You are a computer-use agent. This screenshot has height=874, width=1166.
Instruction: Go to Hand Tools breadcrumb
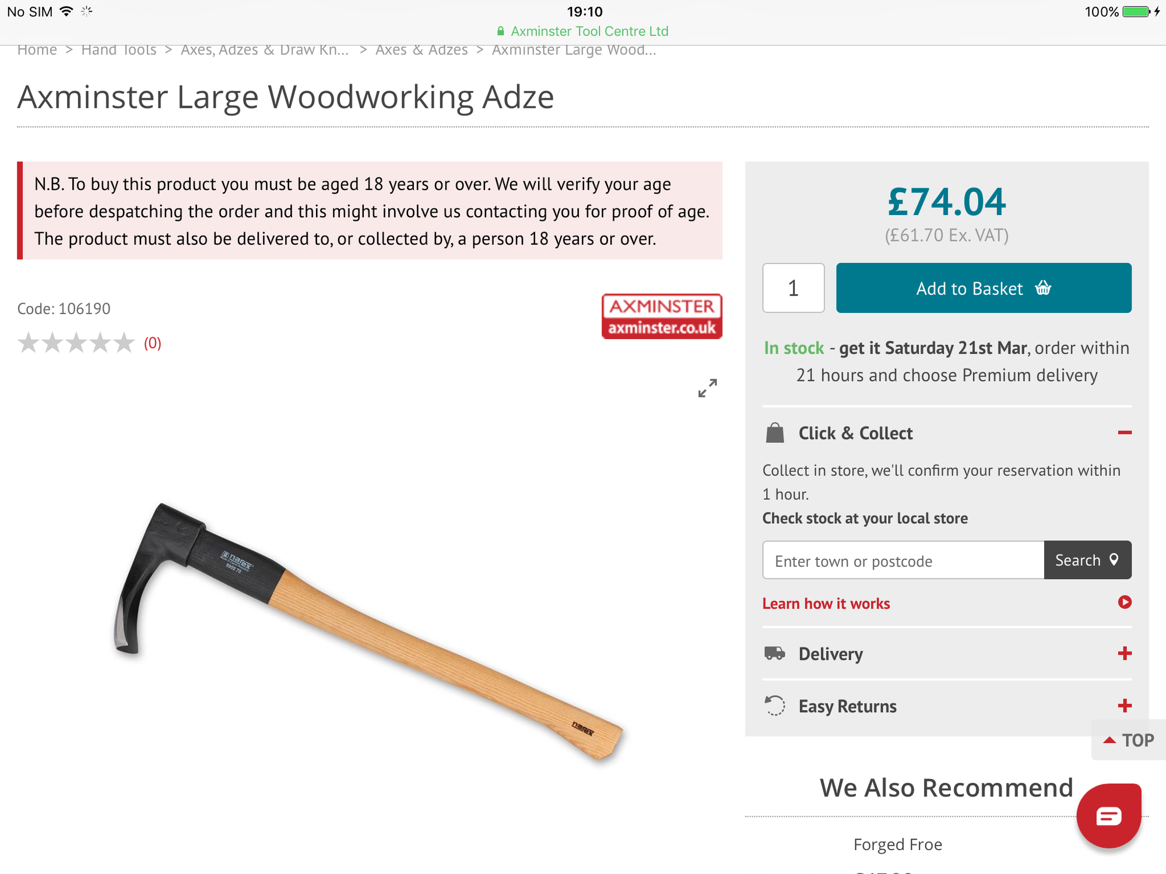click(119, 50)
